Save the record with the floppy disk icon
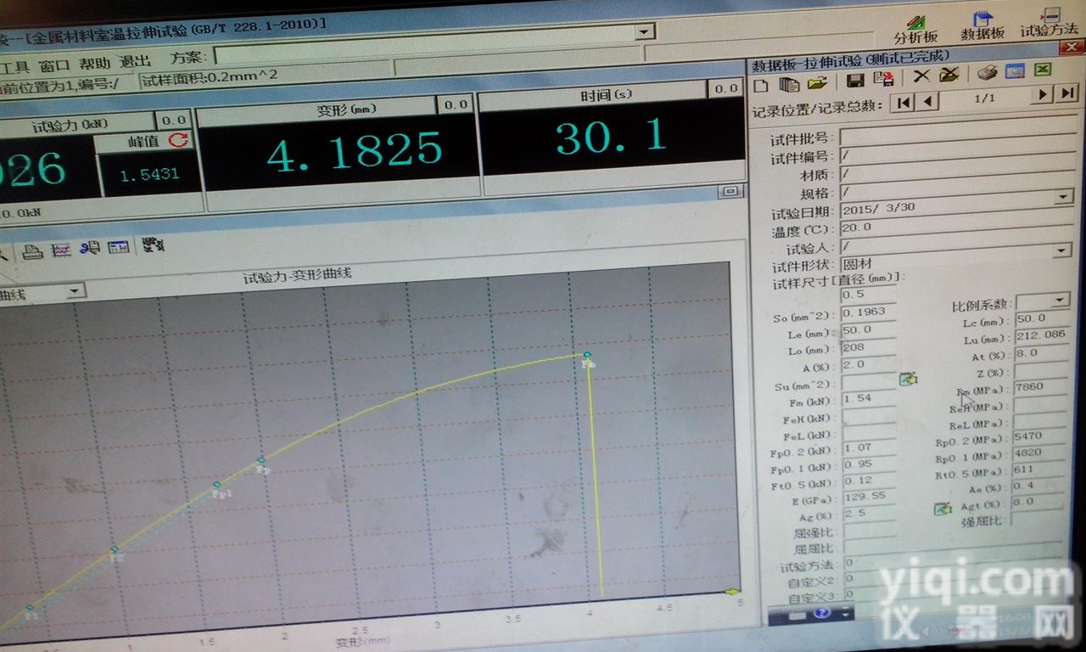1086x652 pixels. pos(855,81)
